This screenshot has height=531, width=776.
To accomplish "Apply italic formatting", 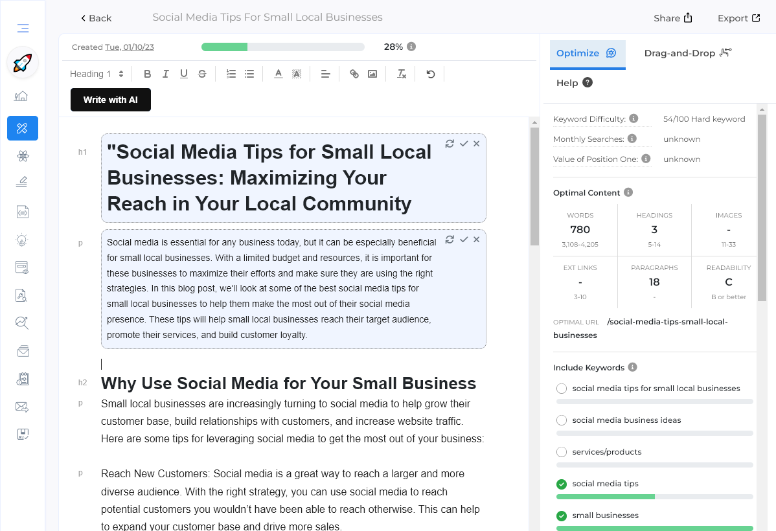I will [x=165, y=73].
